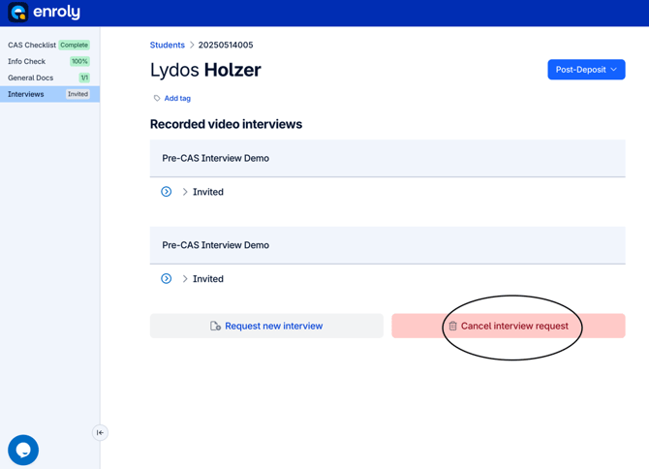The width and height of the screenshot is (649, 469).
Task: Click the document icon on Request new interview
Action: click(x=215, y=326)
